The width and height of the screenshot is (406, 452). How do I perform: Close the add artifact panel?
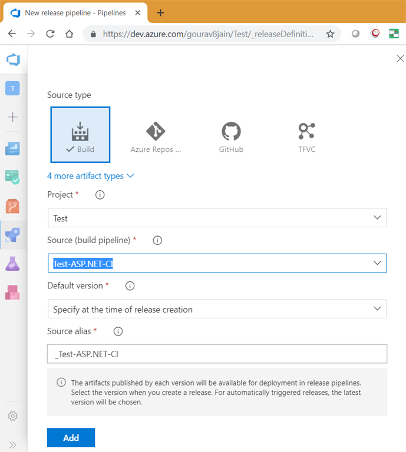tap(400, 58)
